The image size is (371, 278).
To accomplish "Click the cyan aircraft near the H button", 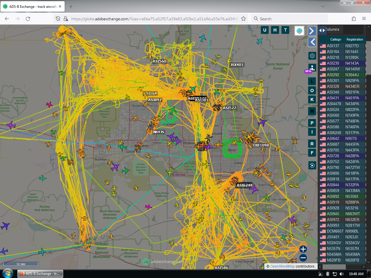I will tap(260, 41).
